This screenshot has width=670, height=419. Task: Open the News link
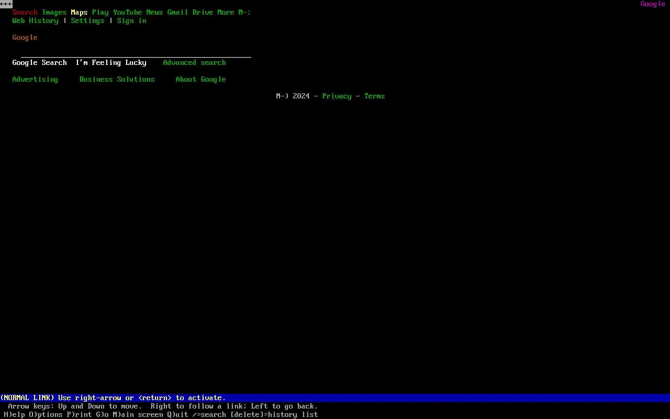click(155, 13)
